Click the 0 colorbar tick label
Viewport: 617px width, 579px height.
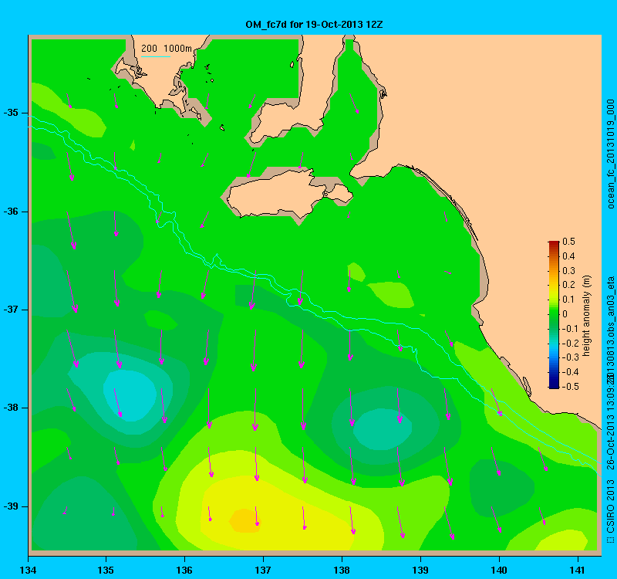[x=565, y=314]
